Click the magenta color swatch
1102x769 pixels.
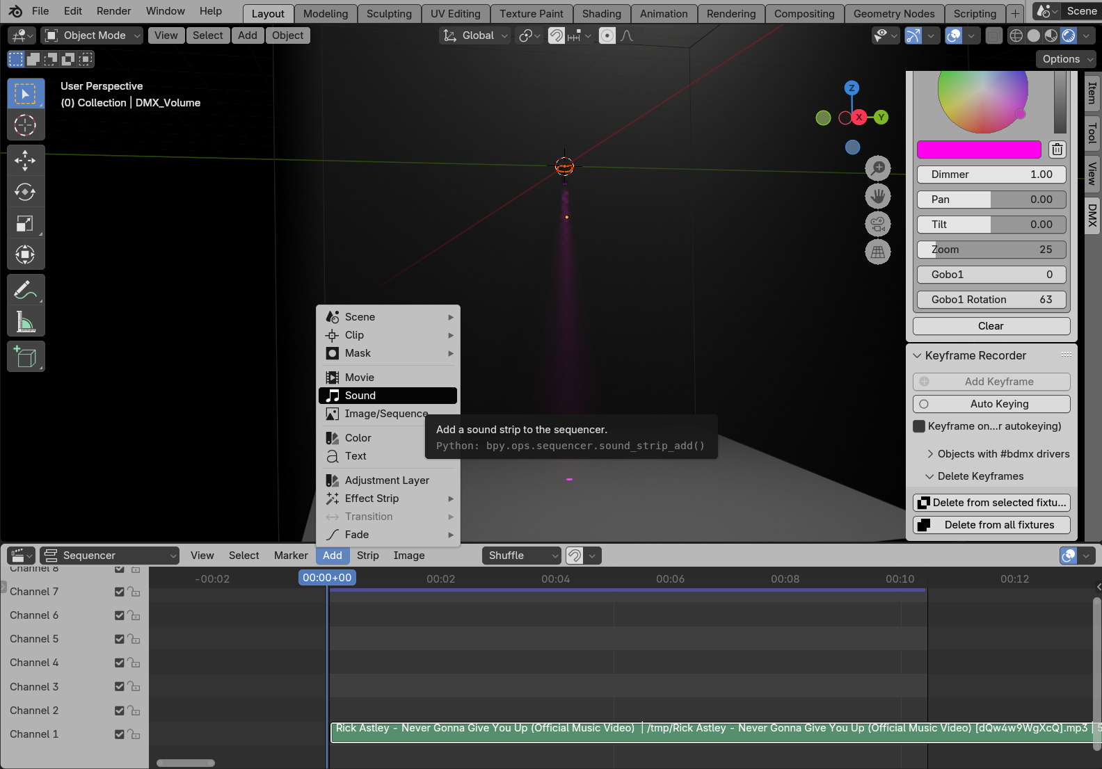click(979, 149)
